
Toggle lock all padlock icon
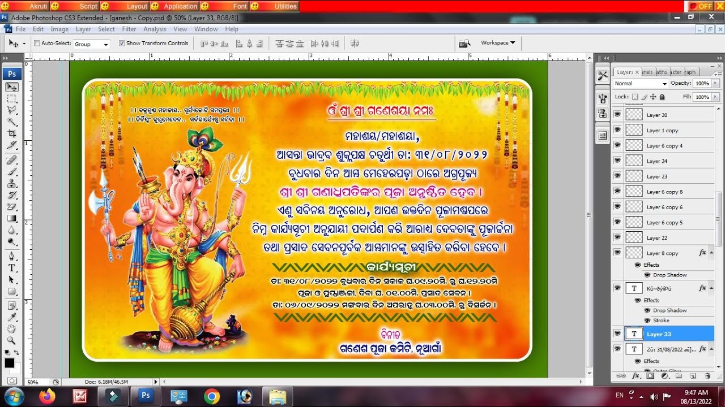[662, 97]
